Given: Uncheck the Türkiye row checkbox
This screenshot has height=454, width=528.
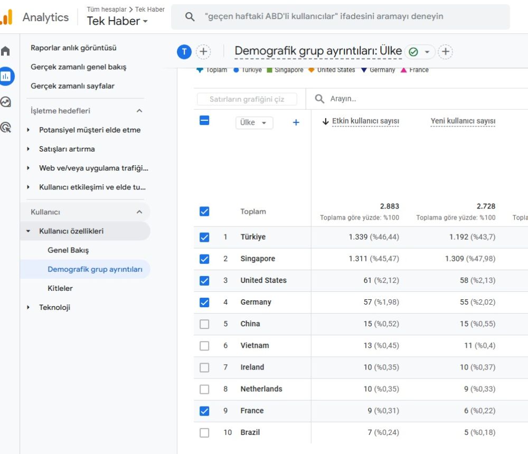Looking at the screenshot, I should coord(204,237).
